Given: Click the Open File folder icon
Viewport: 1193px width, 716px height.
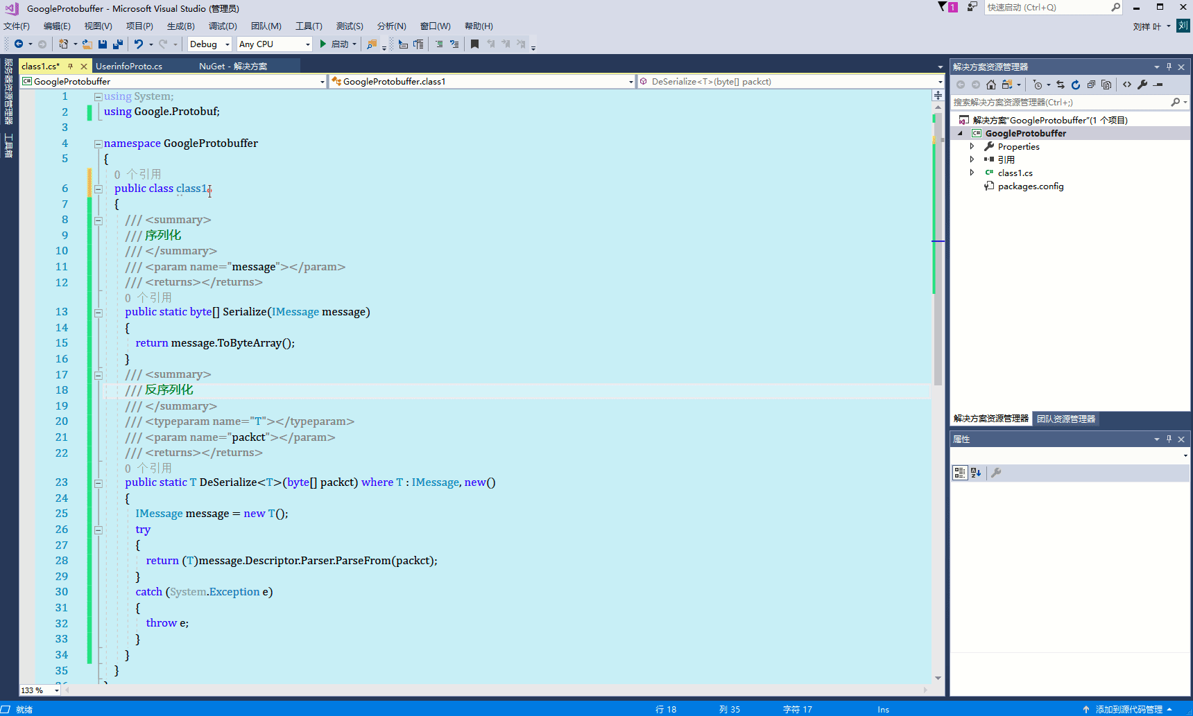Looking at the screenshot, I should (x=87, y=44).
